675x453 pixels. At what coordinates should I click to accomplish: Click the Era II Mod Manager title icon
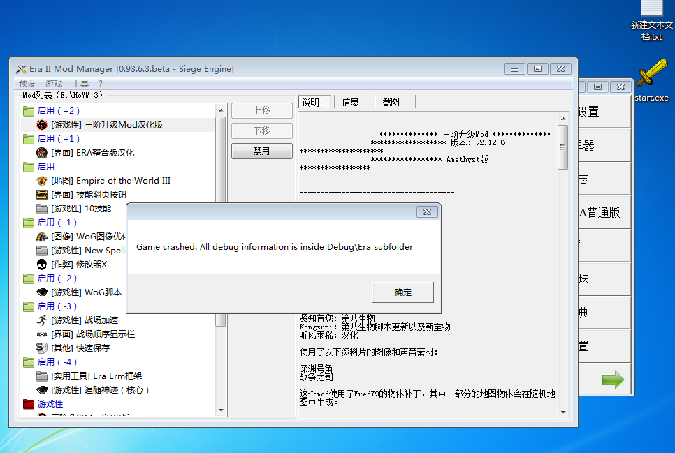[21, 69]
